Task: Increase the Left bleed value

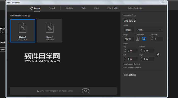Action: tap(125, 58)
